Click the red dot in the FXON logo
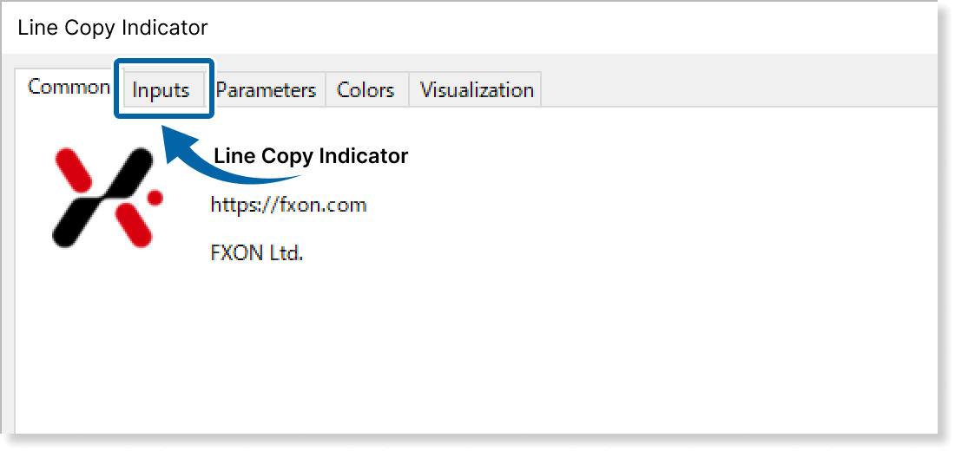955x451 pixels. [155, 199]
